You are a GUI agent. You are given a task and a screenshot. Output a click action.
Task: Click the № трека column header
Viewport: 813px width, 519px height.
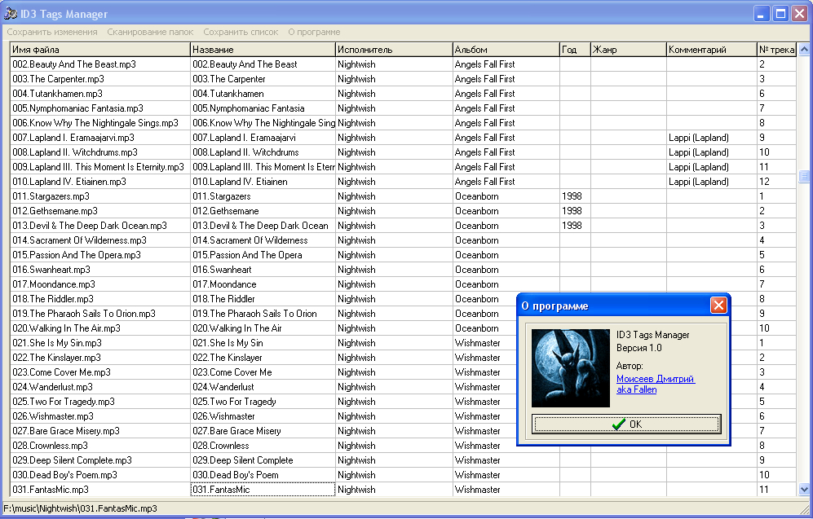(x=776, y=50)
